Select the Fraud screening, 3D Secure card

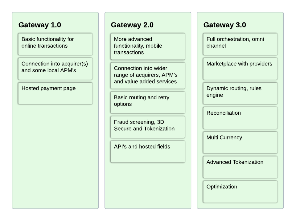pos(148,127)
